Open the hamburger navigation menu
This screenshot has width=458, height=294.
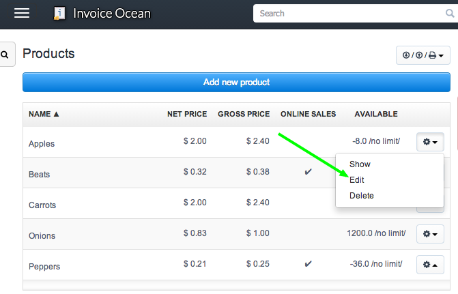tap(22, 14)
